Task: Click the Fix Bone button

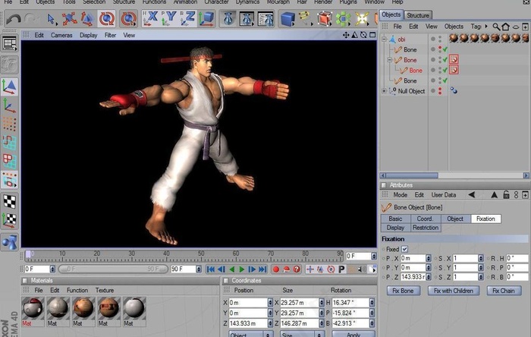Action: [403, 291]
